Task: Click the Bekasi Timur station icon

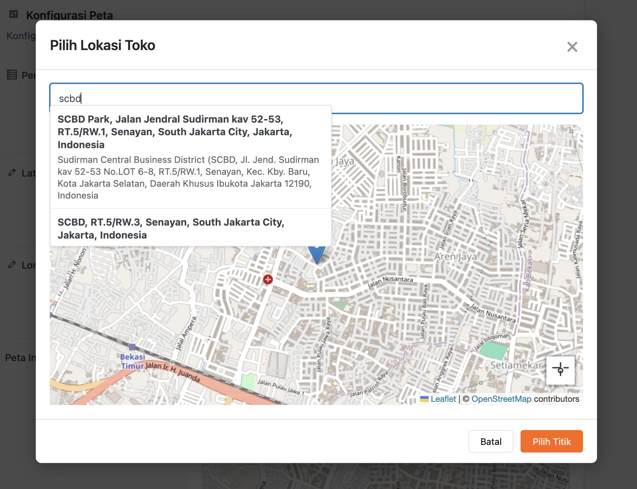Action: pos(132,347)
